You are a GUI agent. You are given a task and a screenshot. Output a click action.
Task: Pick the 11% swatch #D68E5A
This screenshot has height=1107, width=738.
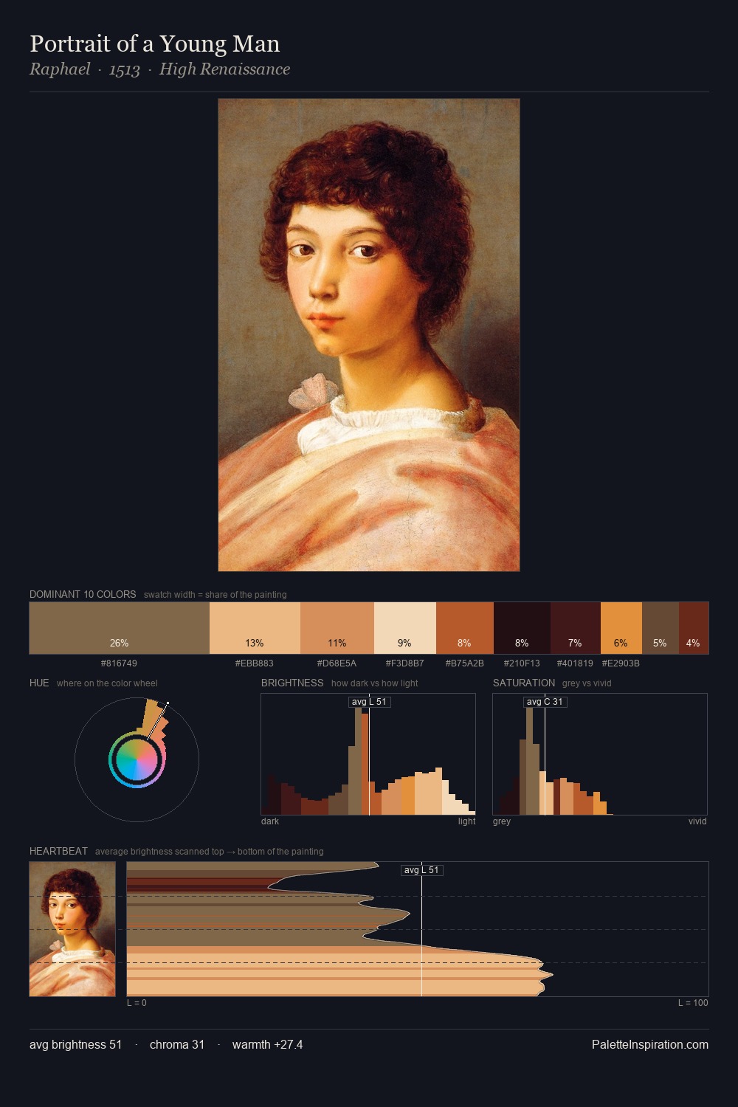click(337, 628)
